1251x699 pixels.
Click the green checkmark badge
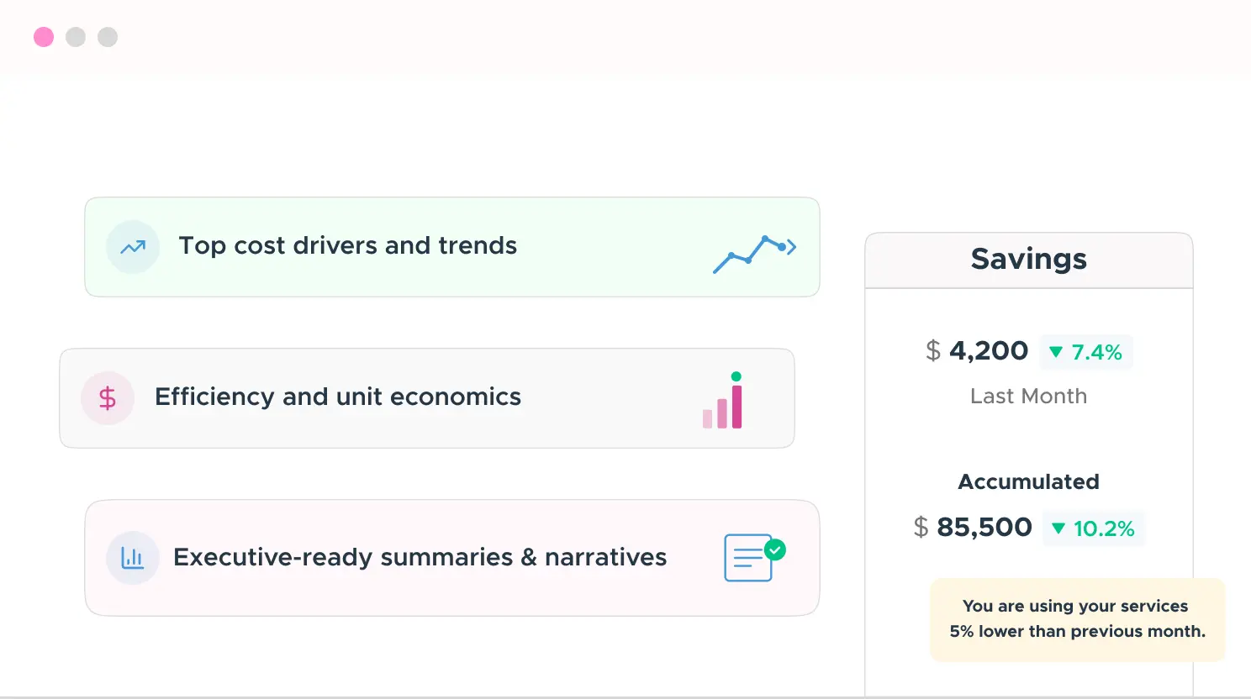point(775,549)
